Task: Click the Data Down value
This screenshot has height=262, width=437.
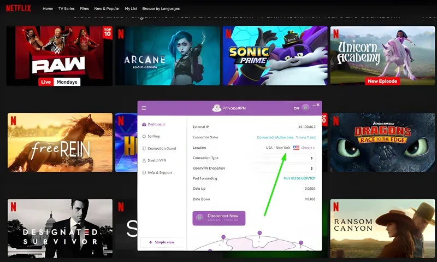Action: coord(310,199)
